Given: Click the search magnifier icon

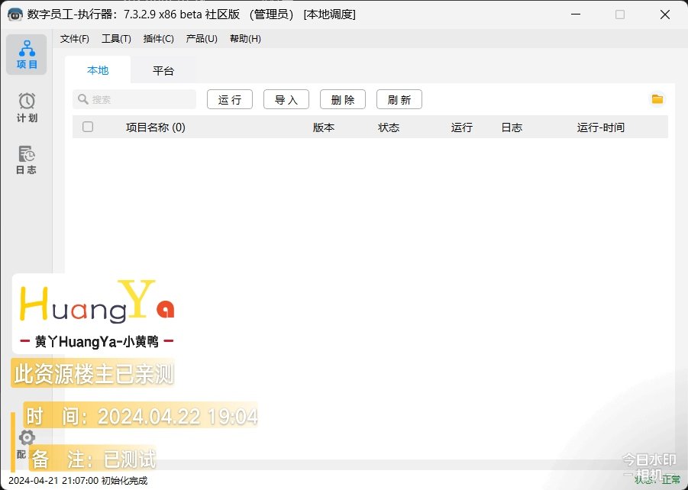Looking at the screenshot, I should tap(82, 99).
